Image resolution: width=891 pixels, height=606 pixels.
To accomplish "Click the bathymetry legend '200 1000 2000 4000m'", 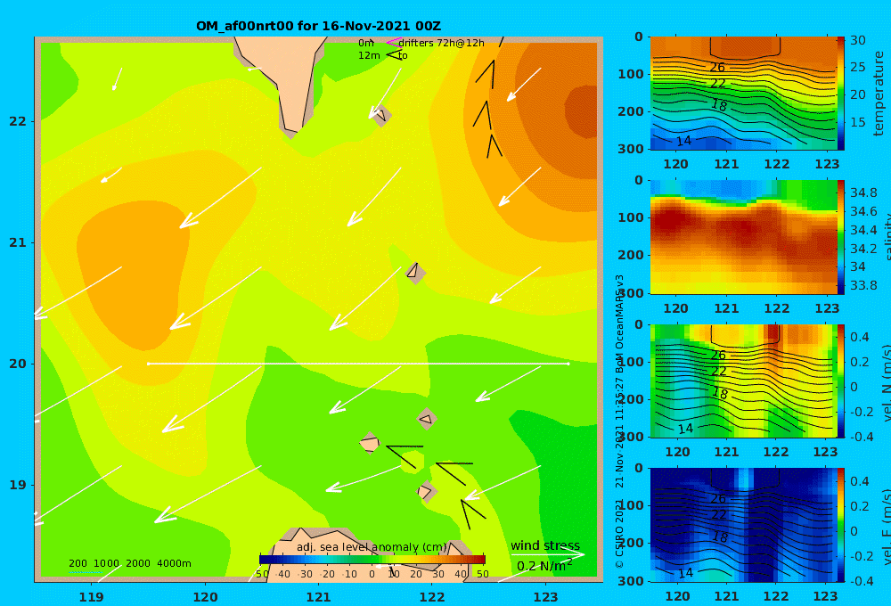I will point(130,563).
